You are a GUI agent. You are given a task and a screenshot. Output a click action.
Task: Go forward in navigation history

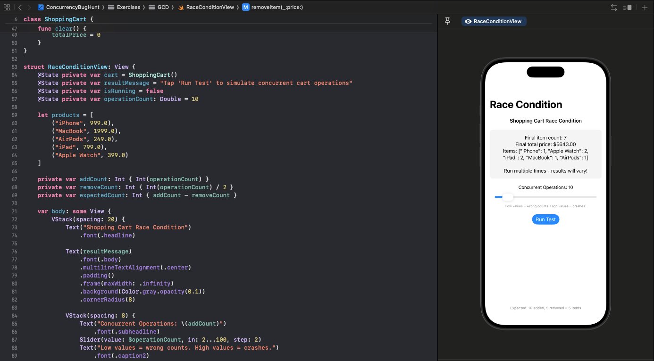tap(29, 8)
